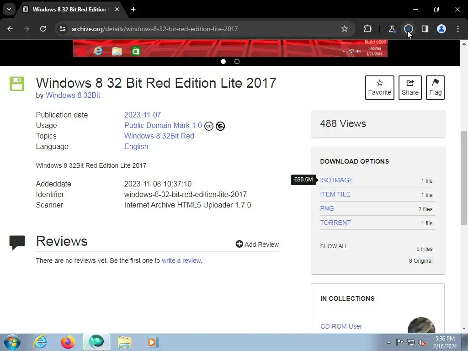Viewport: 468px width, 351px height.
Task: Launch Internet Explorer from taskbar
Action: pyautogui.click(x=40, y=342)
